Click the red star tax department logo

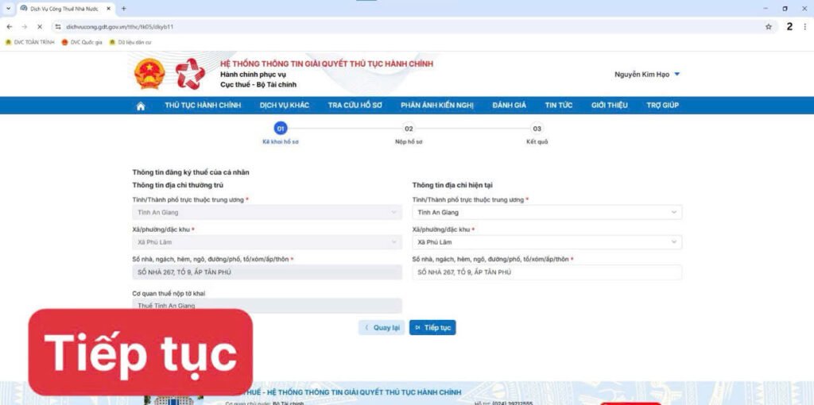[190, 74]
